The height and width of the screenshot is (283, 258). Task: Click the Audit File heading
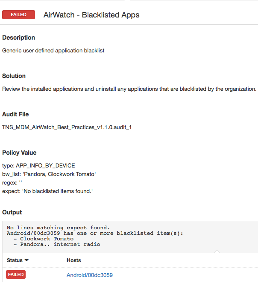15,114
